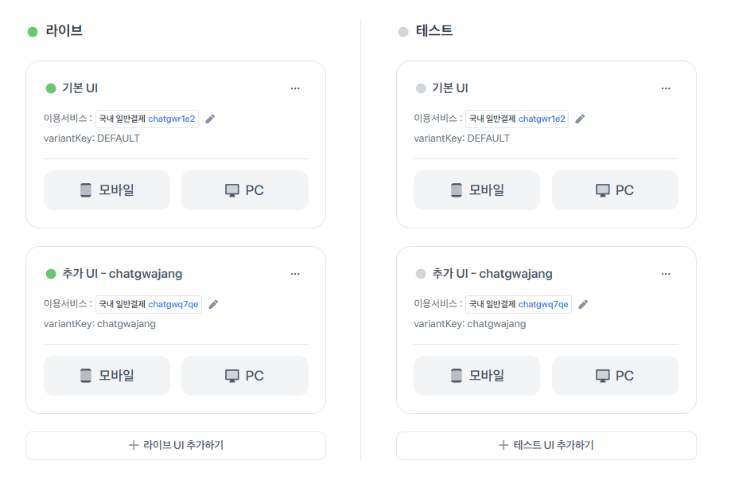Select 모바일 for test chatgwajang UI
731x480 pixels.
tap(477, 376)
